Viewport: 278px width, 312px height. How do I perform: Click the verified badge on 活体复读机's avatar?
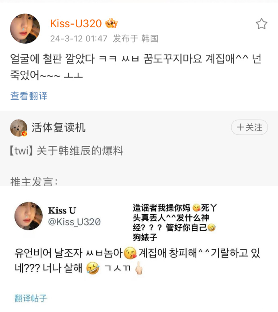tap(24, 133)
